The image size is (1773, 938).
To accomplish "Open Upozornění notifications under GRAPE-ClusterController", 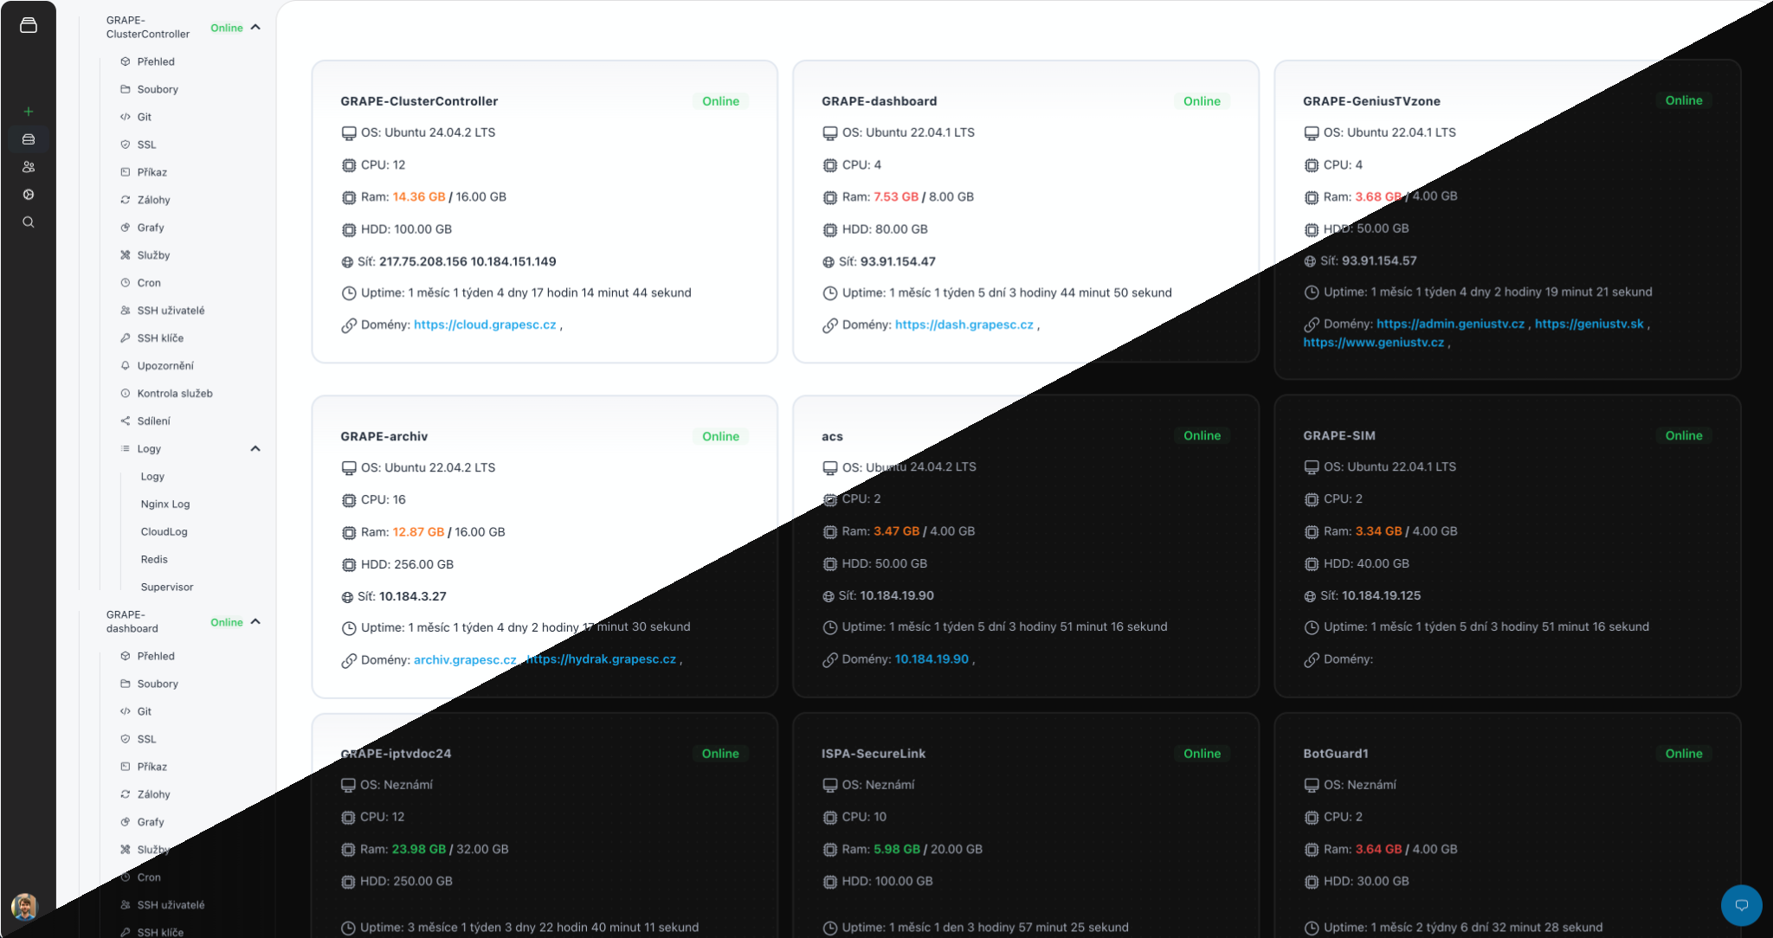I will (164, 366).
